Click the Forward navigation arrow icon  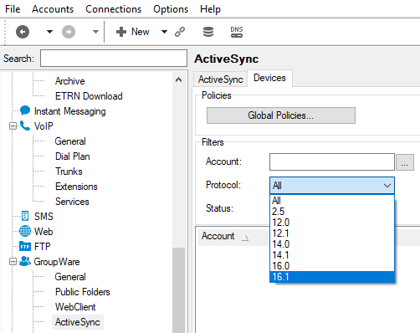tap(69, 32)
